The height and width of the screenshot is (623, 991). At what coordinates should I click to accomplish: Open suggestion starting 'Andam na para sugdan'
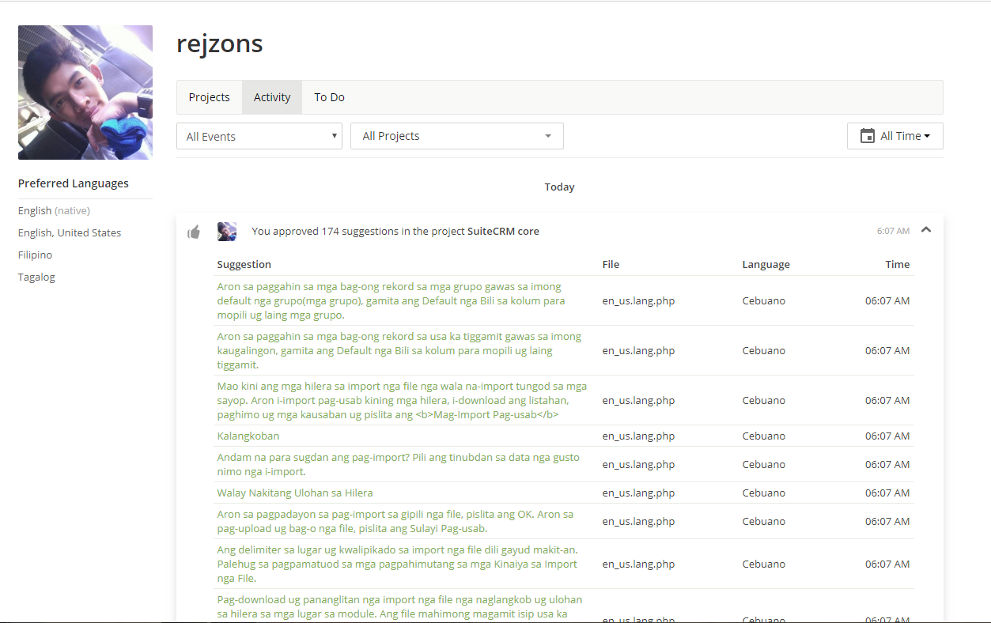click(x=399, y=464)
